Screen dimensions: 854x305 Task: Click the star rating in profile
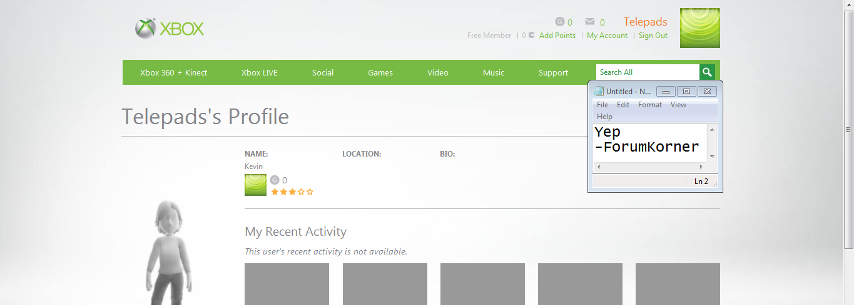292,192
